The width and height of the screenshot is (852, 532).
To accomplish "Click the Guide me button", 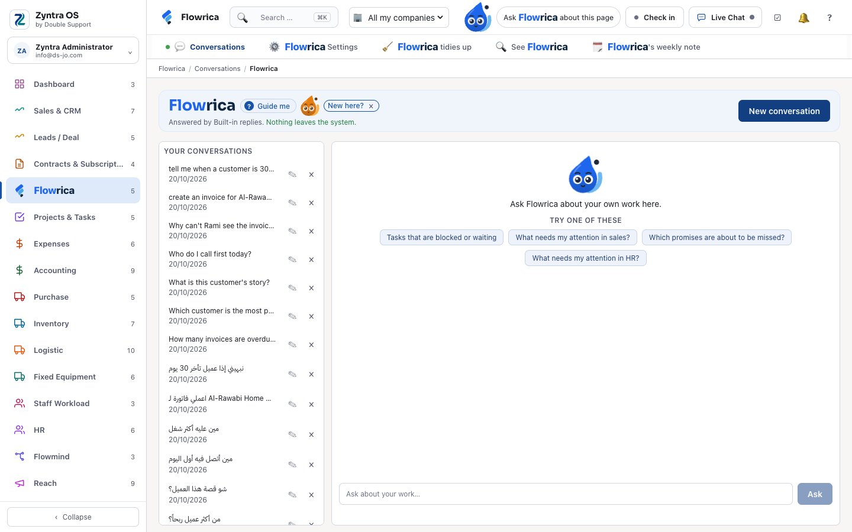I will pyautogui.click(x=268, y=106).
